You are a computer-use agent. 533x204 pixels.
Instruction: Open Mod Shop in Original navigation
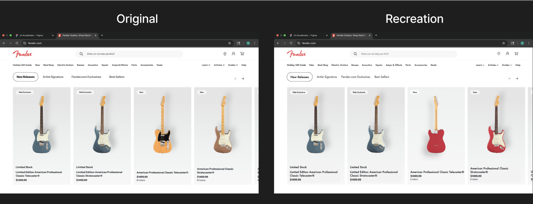coord(48,65)
